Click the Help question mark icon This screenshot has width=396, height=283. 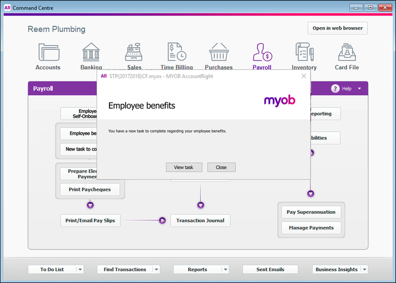pyautogui.click(x=335, y=88)
